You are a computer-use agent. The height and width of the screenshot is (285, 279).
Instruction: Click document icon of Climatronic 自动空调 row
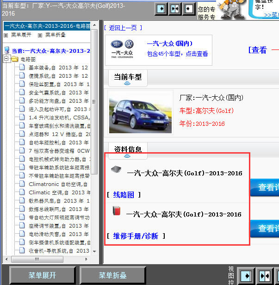point(22,184)
